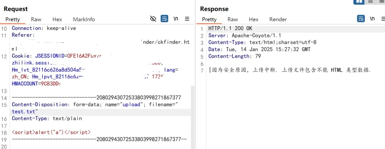The width and height of the screenshot is (385, 149).
Task: Click the ckfinder.html referer URL text
Action: click(x=166, y=42)
